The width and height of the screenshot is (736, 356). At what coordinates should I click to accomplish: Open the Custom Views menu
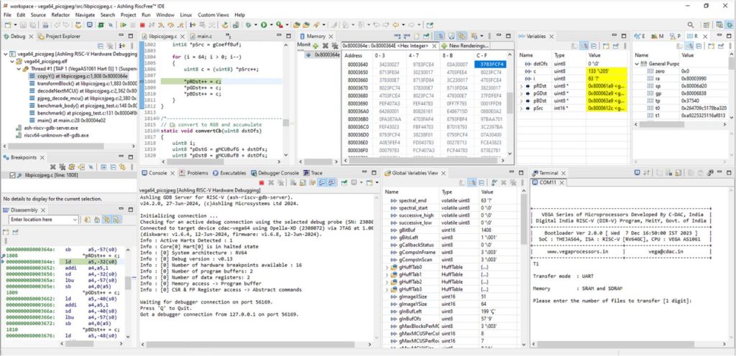(213, 15)
